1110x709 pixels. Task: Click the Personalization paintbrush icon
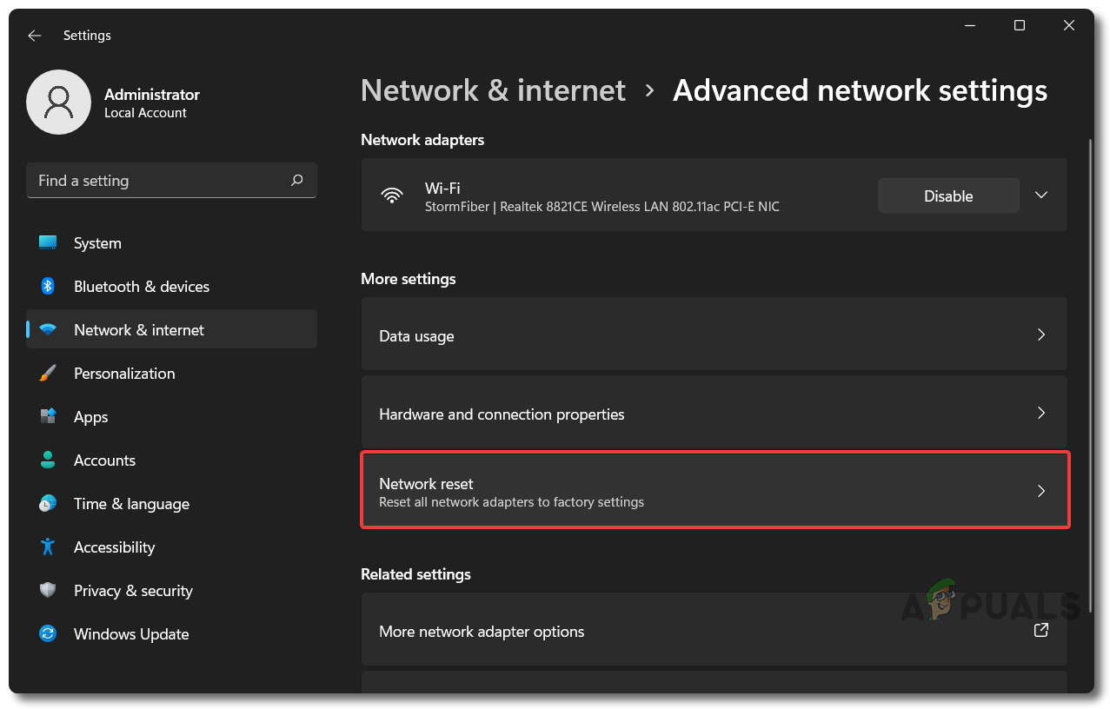click(48, 373)
